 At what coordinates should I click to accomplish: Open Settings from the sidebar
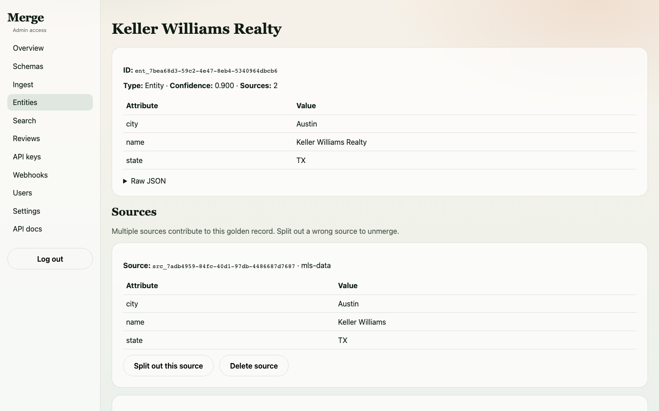click(x=50, y=211)
